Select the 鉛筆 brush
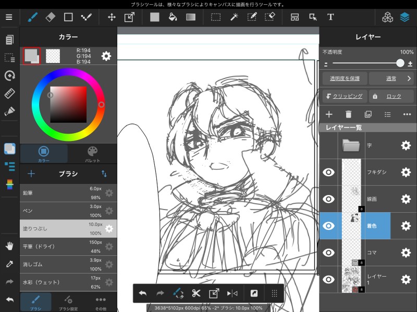 [68, 193]
